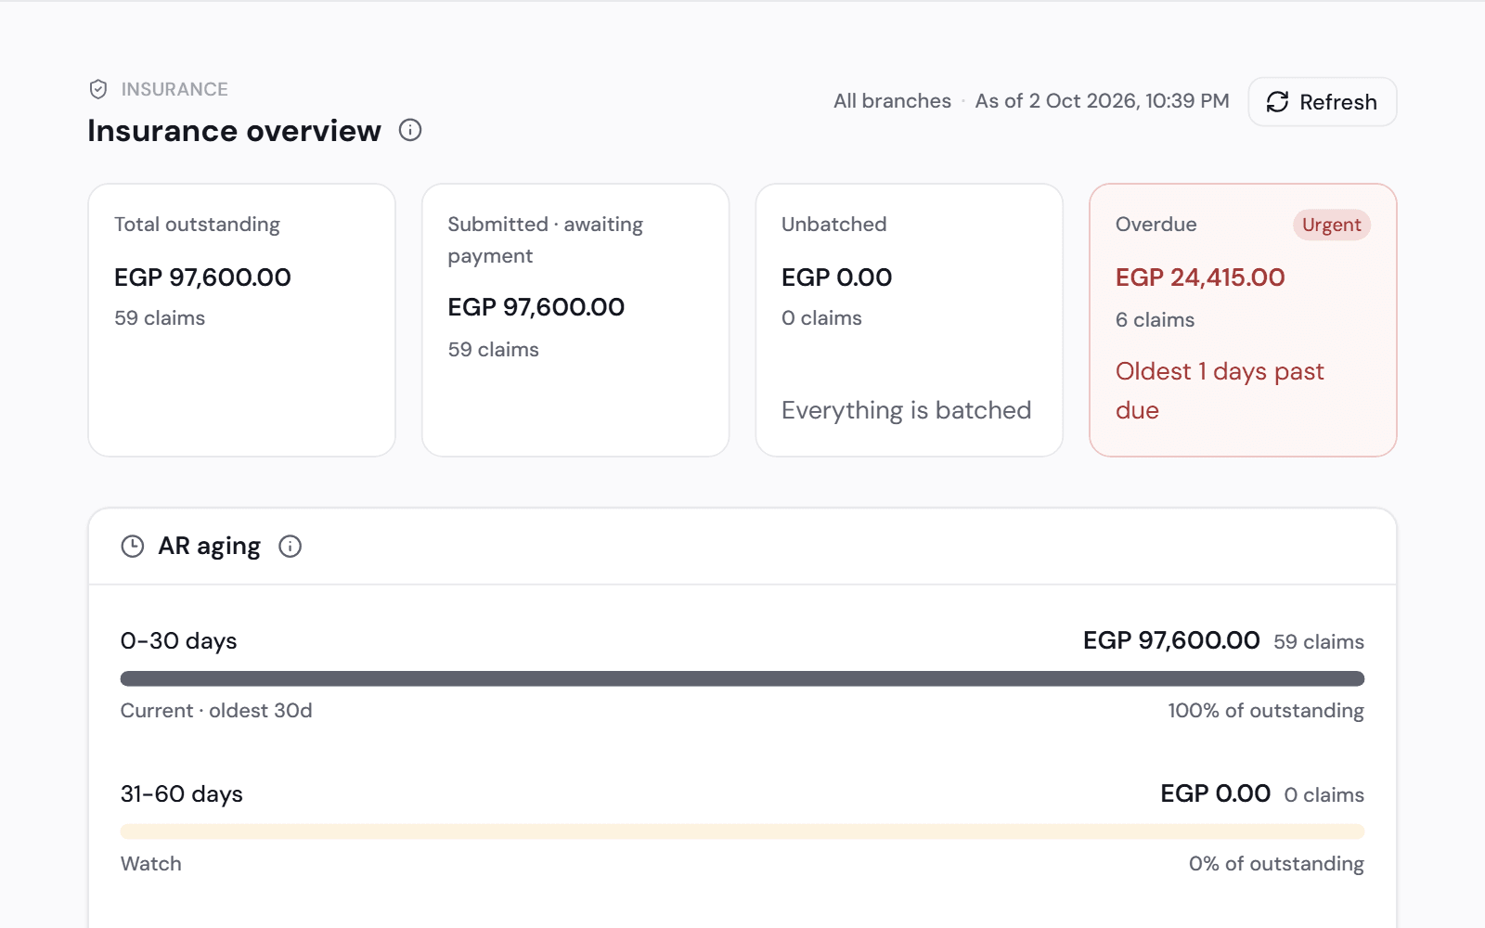Click 'EGP 24,415.00' overdue amount
Viewport: 1485px width, 928px height.
click(x=1200, y=277)
